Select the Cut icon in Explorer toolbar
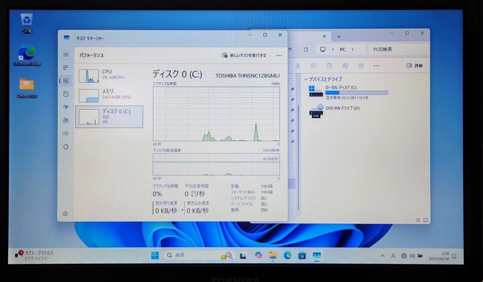Image resolution: width=483 pixels, height=282 pixels. [x=298, y=65]
